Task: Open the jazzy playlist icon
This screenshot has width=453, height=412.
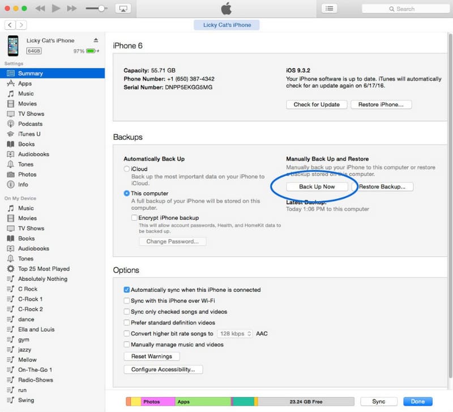Action: coord(11,350)
